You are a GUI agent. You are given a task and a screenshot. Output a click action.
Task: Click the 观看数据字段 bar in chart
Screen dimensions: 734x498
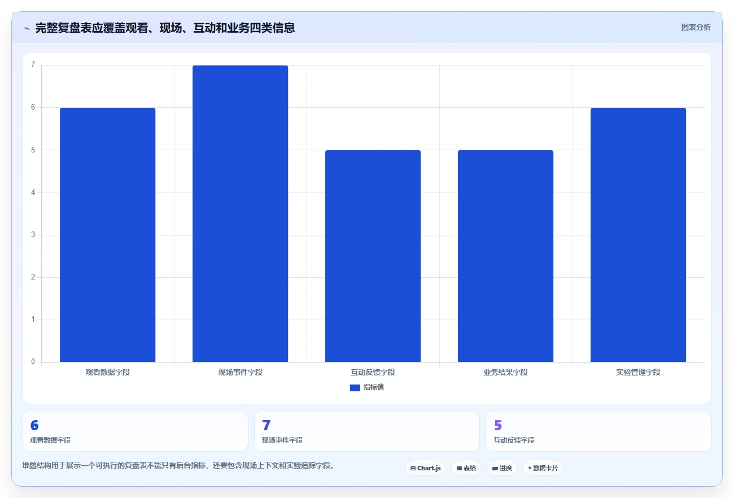[x=107, y=235]
